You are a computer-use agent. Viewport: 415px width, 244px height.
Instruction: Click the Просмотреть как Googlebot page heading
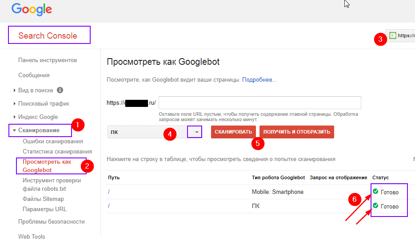pyautogui.click(x=163, y=62)
